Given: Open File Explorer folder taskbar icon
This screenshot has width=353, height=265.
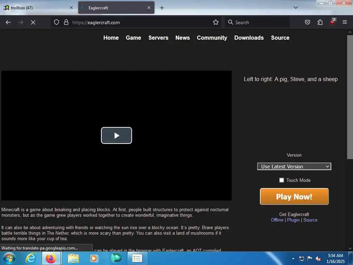Looking at the screenshot, I should (73, 258).
